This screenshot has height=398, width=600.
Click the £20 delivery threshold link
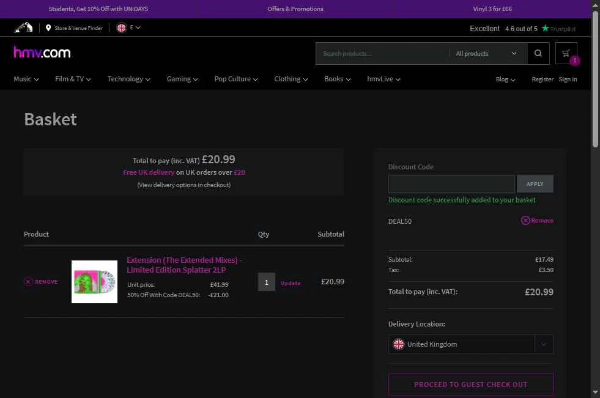(239, 172)
